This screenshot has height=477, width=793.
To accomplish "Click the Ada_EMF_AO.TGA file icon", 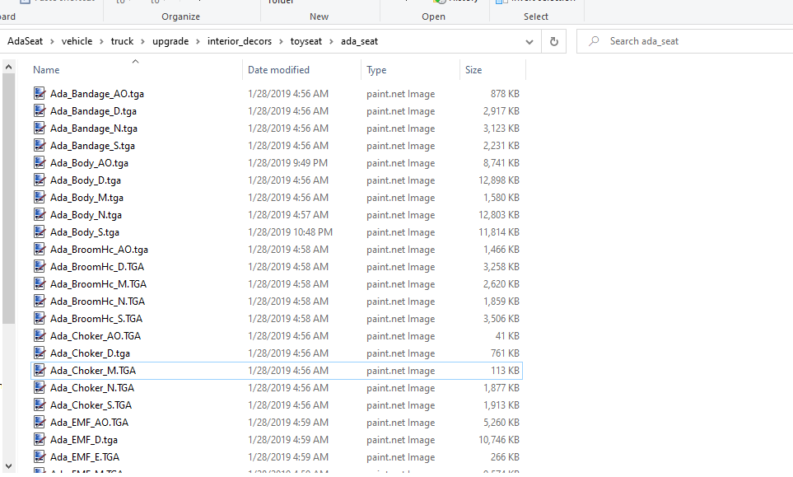I will click(x=40, y=422).
